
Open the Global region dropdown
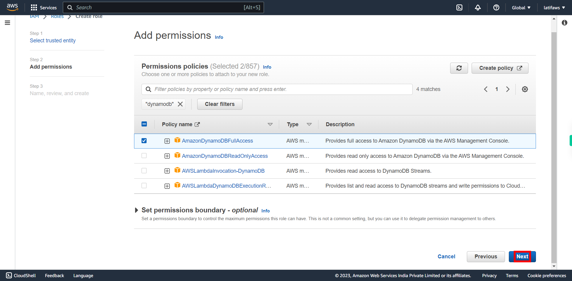521,8
